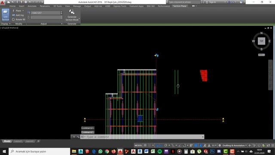275x155 pixels.
Task: Open the Insert ribbon tab
Action: click(x=21, y=6)
